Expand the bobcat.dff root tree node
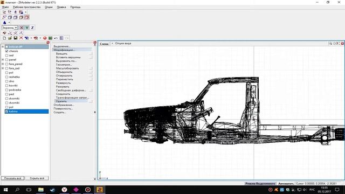Viewport: 345px width, 194px height. tap(3, 47)
